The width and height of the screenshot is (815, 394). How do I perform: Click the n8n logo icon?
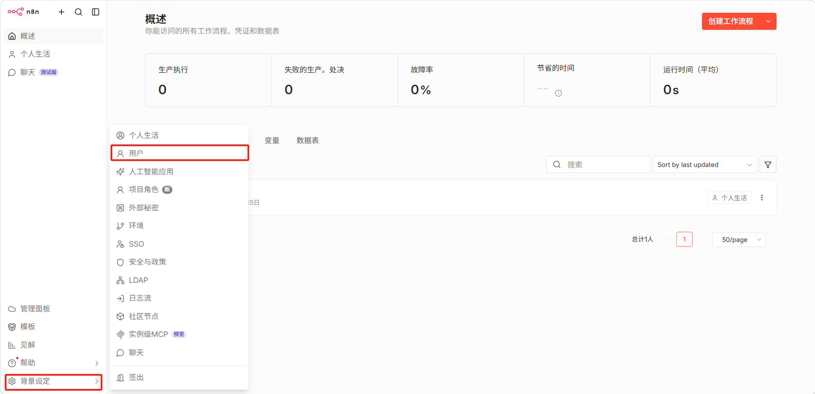(x=16, y=12)
